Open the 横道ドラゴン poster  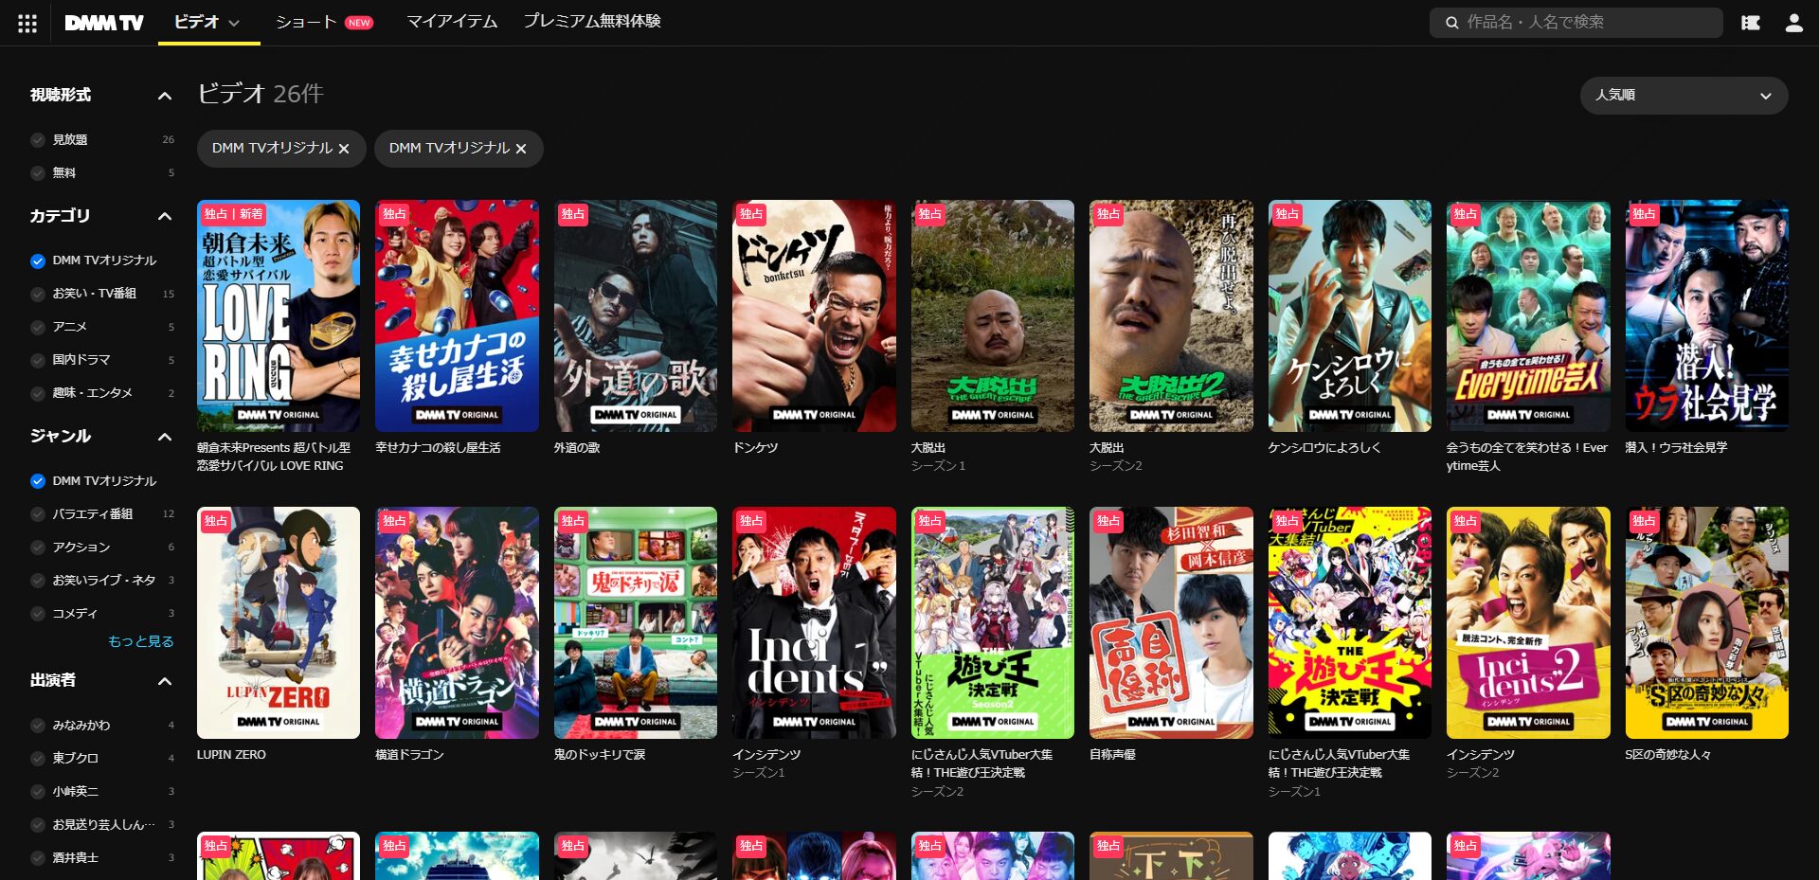click(x=457, y=623)
